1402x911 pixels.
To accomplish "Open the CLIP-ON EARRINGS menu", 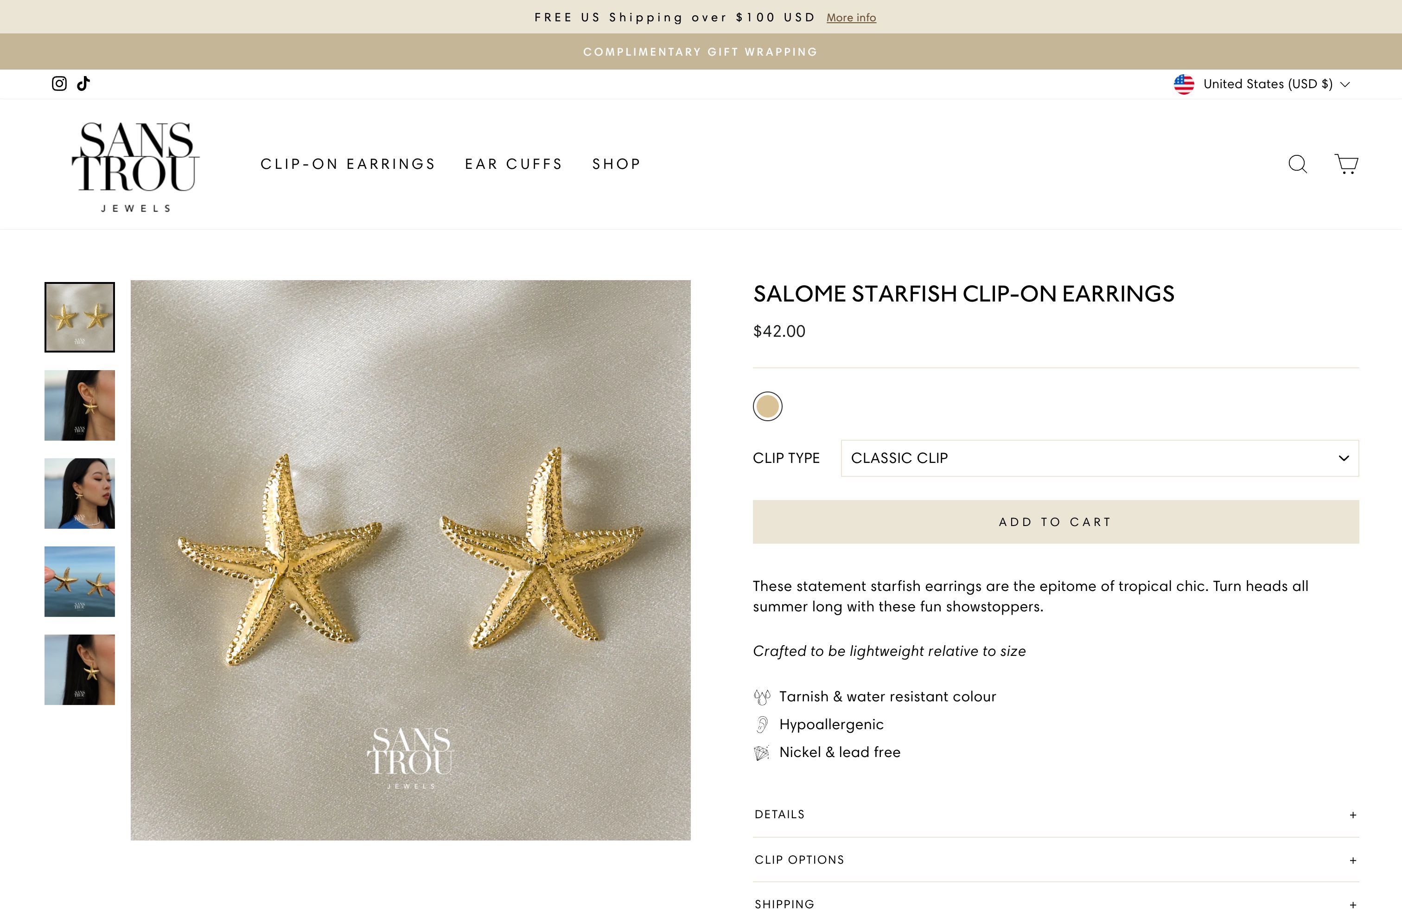I will tap(348, 164).
